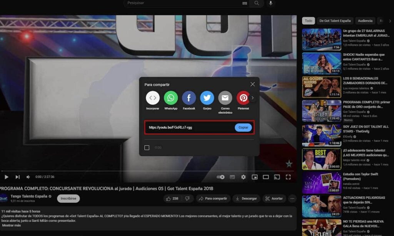Start voice search microphone
394x236 pixels.
pos(270,3)
